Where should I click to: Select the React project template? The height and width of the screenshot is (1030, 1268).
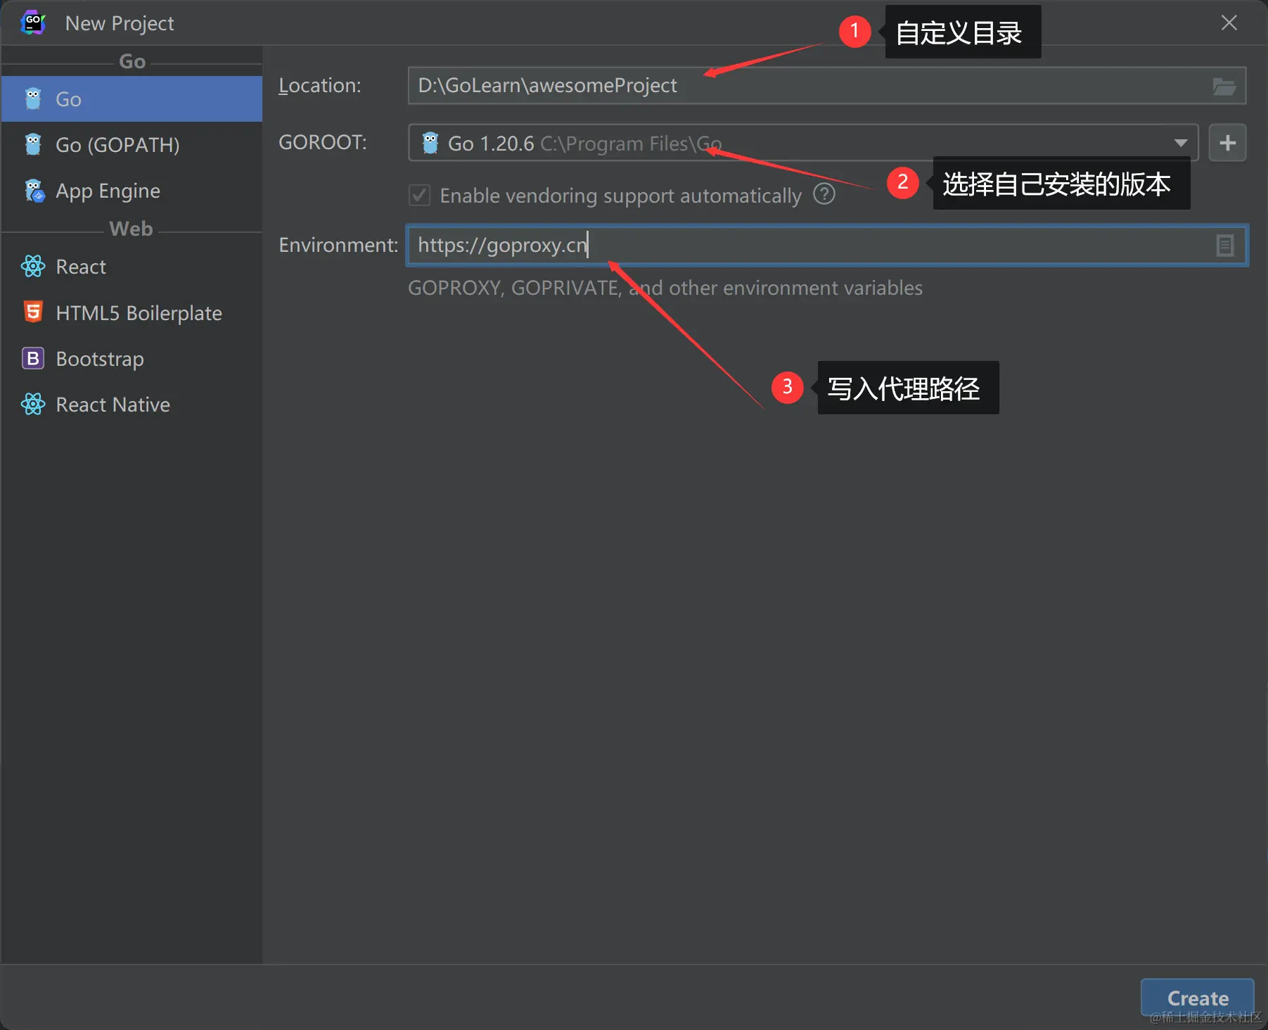tap(132, 267)
